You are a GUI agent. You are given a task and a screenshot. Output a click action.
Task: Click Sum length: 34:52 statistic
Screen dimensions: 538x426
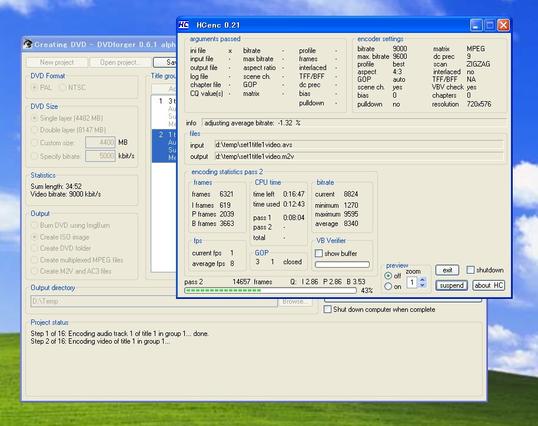[57, 187]
